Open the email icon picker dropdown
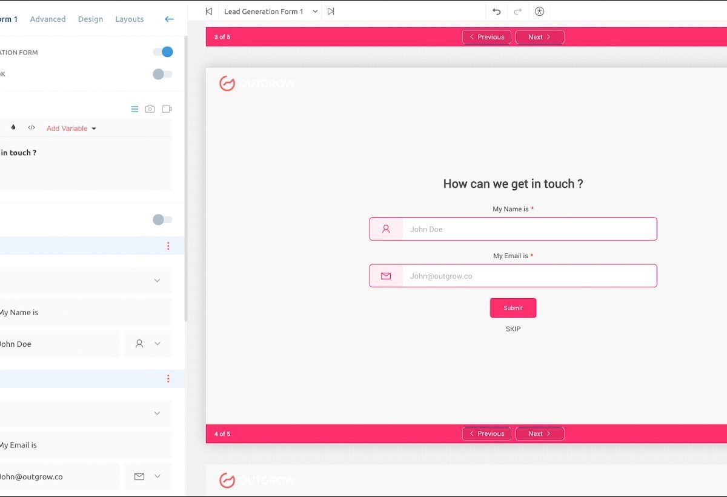The width and height of the screenshot is (727, 497). click(148, 476)
